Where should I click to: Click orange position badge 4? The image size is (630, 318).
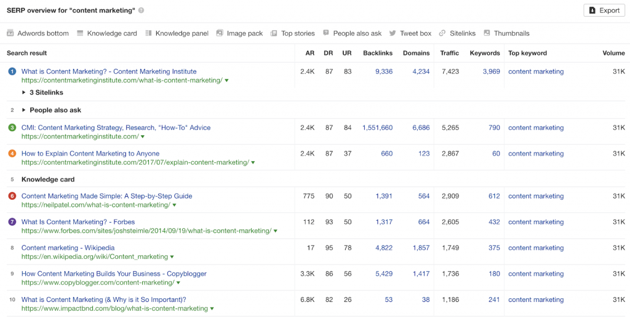(x=12, y=153)
